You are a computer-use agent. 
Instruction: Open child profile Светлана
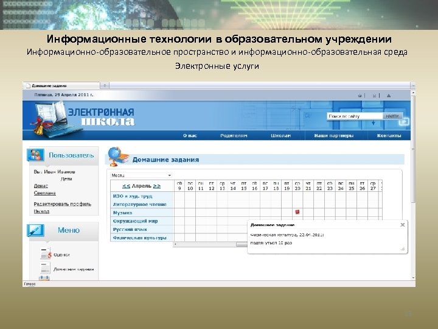44,193
